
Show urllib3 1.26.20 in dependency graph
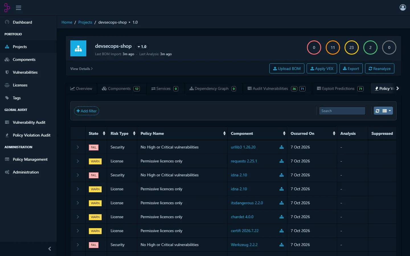[282, 147]
